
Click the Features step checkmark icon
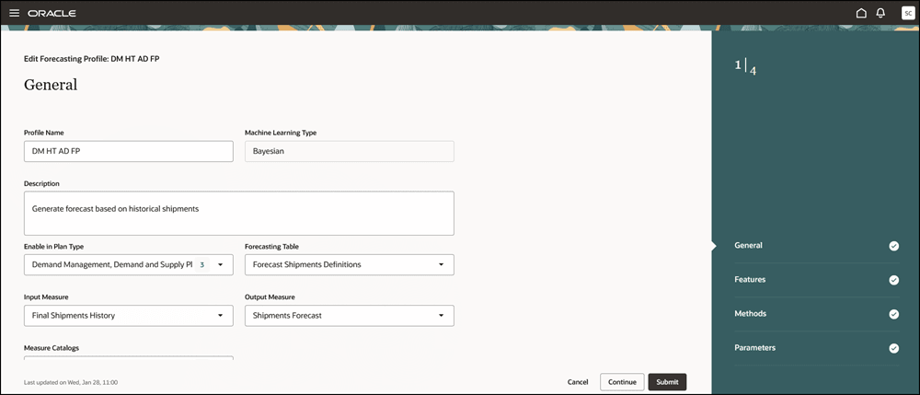pyautogui.click(x=893, y=280)
